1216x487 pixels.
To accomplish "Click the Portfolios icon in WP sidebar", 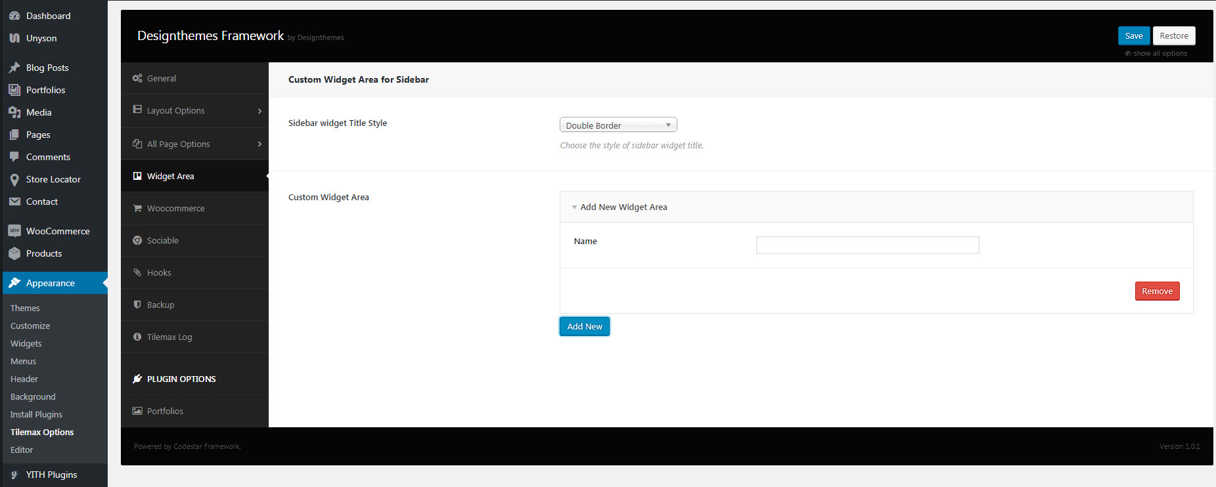I will pyautogui.click(x=14, y=90).
